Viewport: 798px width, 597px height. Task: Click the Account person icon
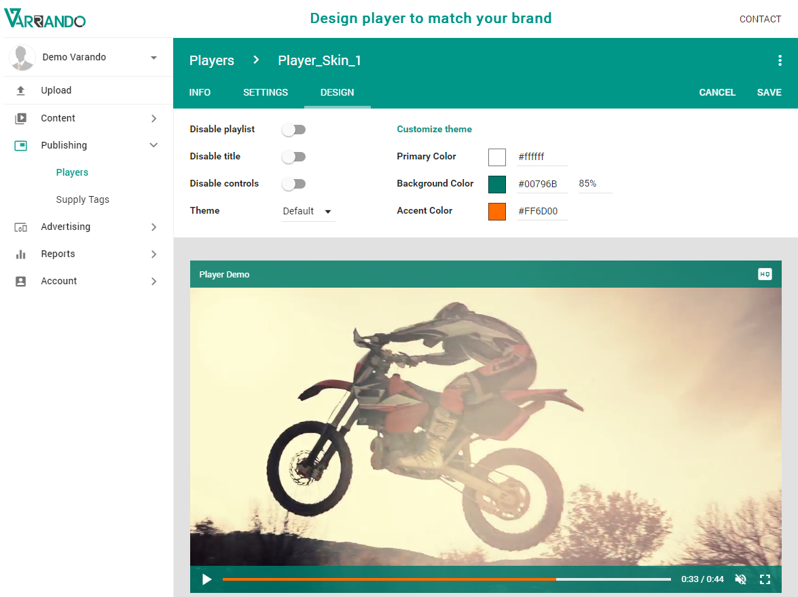coord(21,280)
